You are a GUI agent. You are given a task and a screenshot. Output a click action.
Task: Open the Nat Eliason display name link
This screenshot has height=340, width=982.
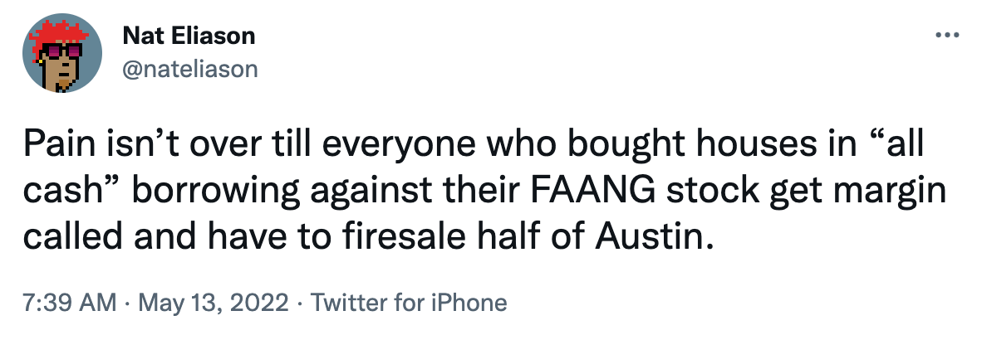(189, 36)
